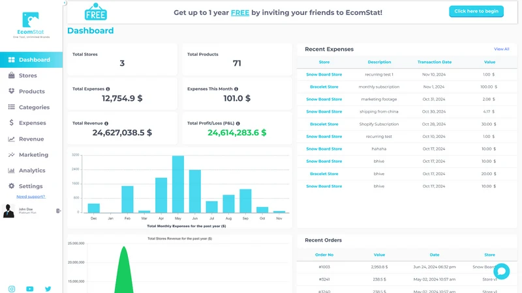The image size is (522, 293).
Task: Click the Jun bar in expenses chart
Action: [194, 191]
